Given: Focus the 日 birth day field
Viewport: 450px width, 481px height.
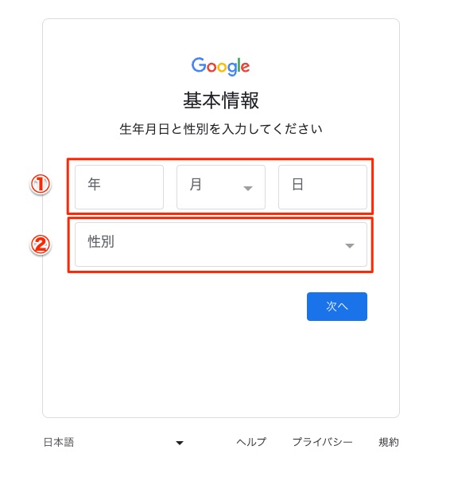Looking at the screenshot, I should pyautogui.click(x=323, y=187).
